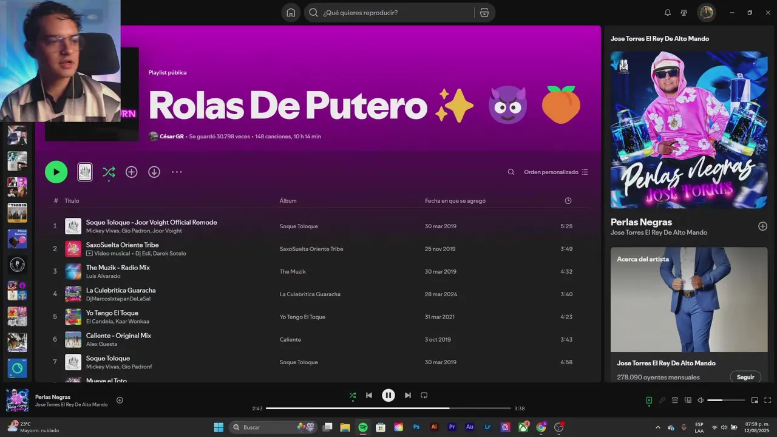Skip to previous track
Viewport: 777px width, 437px height.
368,395
